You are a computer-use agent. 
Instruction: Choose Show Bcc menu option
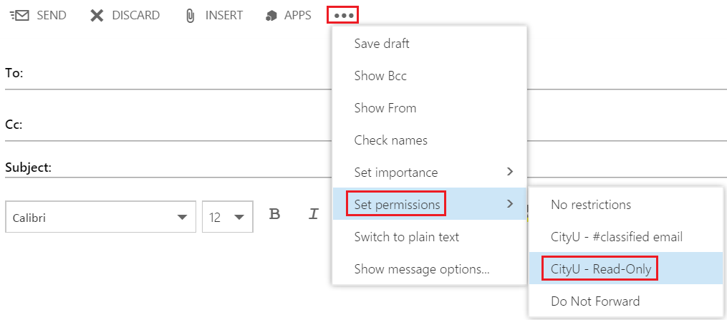click(380, 76)
